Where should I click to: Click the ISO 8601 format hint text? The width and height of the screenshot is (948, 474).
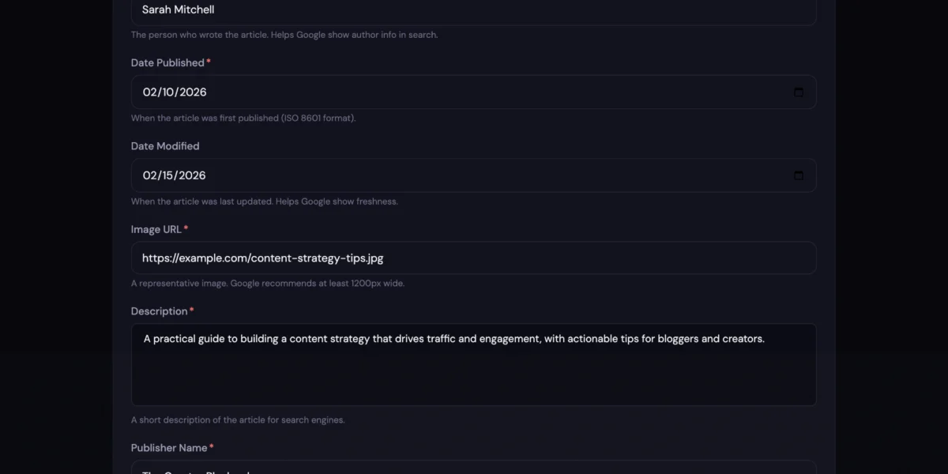click(243, 118)
